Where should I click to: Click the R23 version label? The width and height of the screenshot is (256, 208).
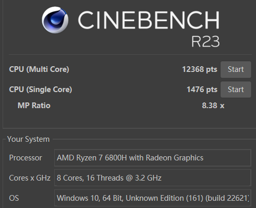[205, 41]
